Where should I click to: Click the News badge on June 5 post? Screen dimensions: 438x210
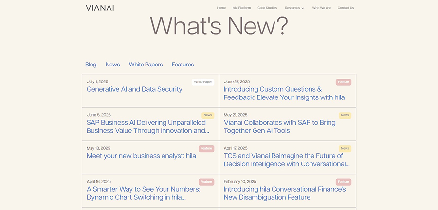208,115
